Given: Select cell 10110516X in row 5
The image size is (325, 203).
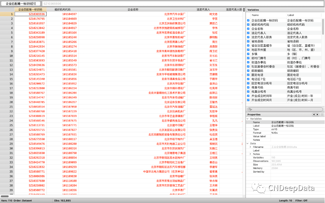Looking at the screenshot, I should [63, 33].
